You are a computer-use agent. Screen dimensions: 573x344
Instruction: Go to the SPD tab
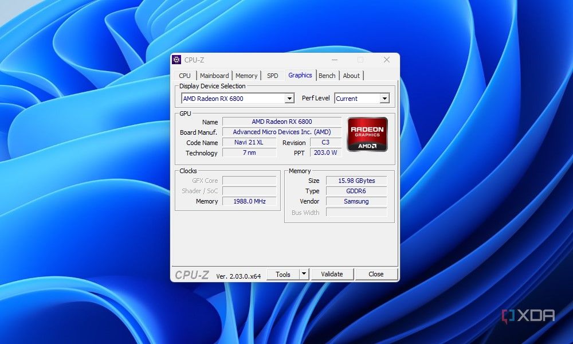(x=272, y=76)
